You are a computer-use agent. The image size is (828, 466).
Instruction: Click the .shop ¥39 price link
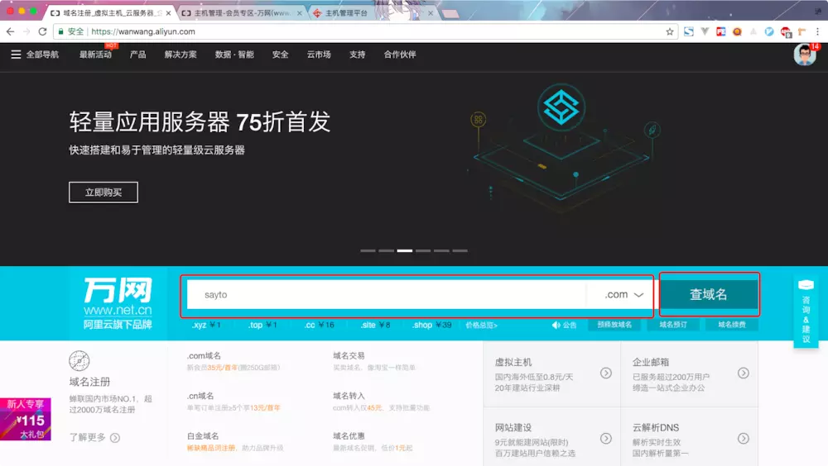coord(431,325)
